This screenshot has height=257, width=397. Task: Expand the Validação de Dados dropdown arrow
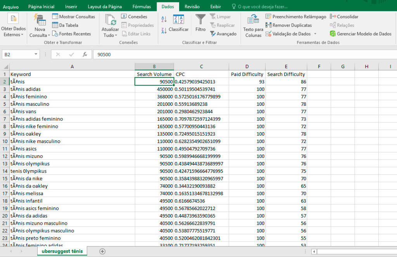tap(315, 34)
